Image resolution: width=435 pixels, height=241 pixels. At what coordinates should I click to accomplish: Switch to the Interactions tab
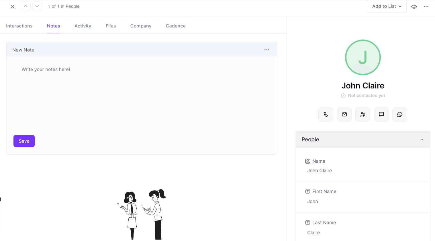19,26
